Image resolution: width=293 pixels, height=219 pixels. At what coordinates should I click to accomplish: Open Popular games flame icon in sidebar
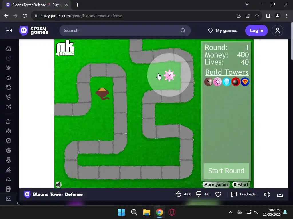[x=9, y=78]
